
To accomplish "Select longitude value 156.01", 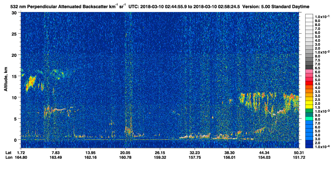I will click(x=230, y=157).
